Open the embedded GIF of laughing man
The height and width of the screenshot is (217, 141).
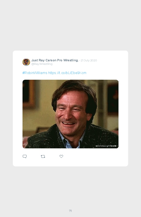coord(70,114)
